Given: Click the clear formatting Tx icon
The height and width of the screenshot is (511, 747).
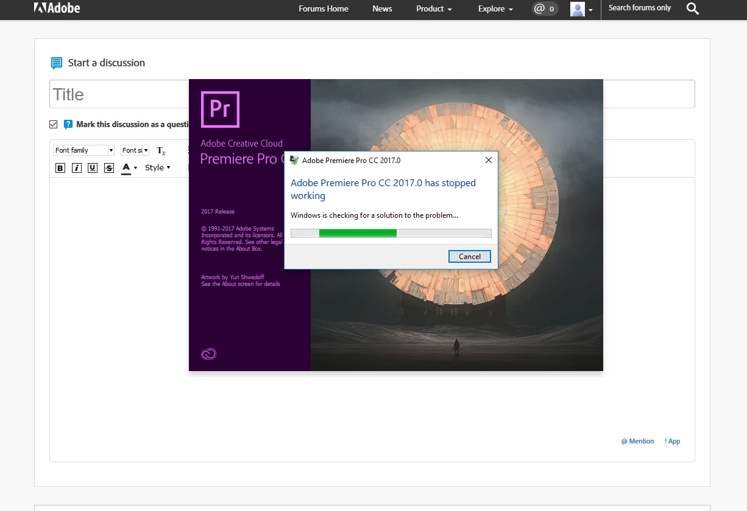Looking at the screenshot, I should pyautogui.click(x=161, y=151).
